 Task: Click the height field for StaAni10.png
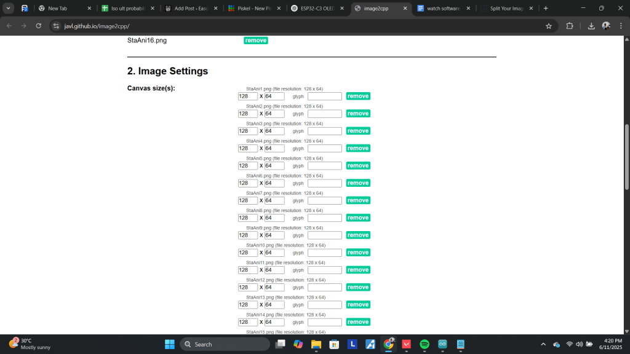[x=274, y=253]
